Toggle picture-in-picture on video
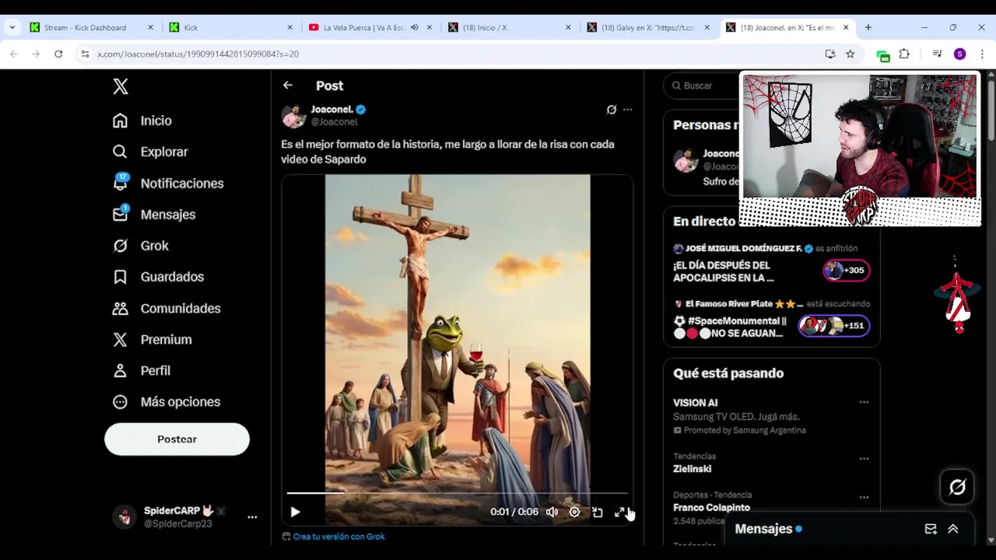The height and width of the screenshot is (560, 996). 597,512
